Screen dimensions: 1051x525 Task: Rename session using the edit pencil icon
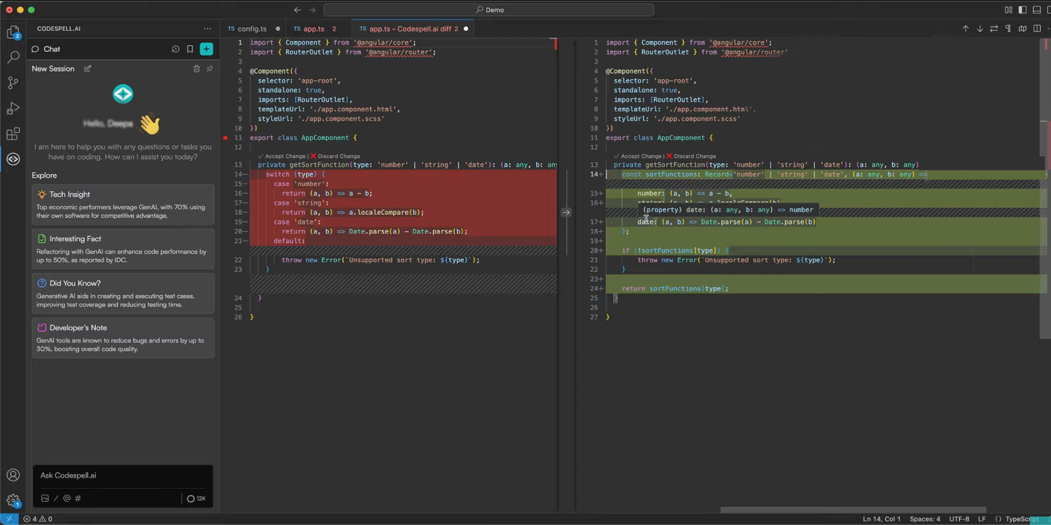tap(87, 69)
